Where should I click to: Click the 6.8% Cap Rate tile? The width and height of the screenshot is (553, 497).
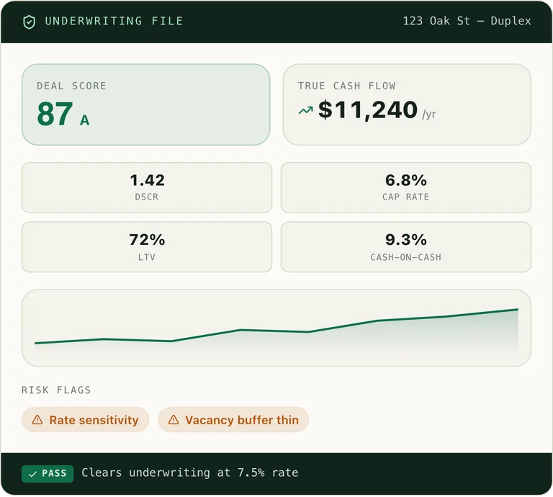pyautogui.click(x=406, y=187)
